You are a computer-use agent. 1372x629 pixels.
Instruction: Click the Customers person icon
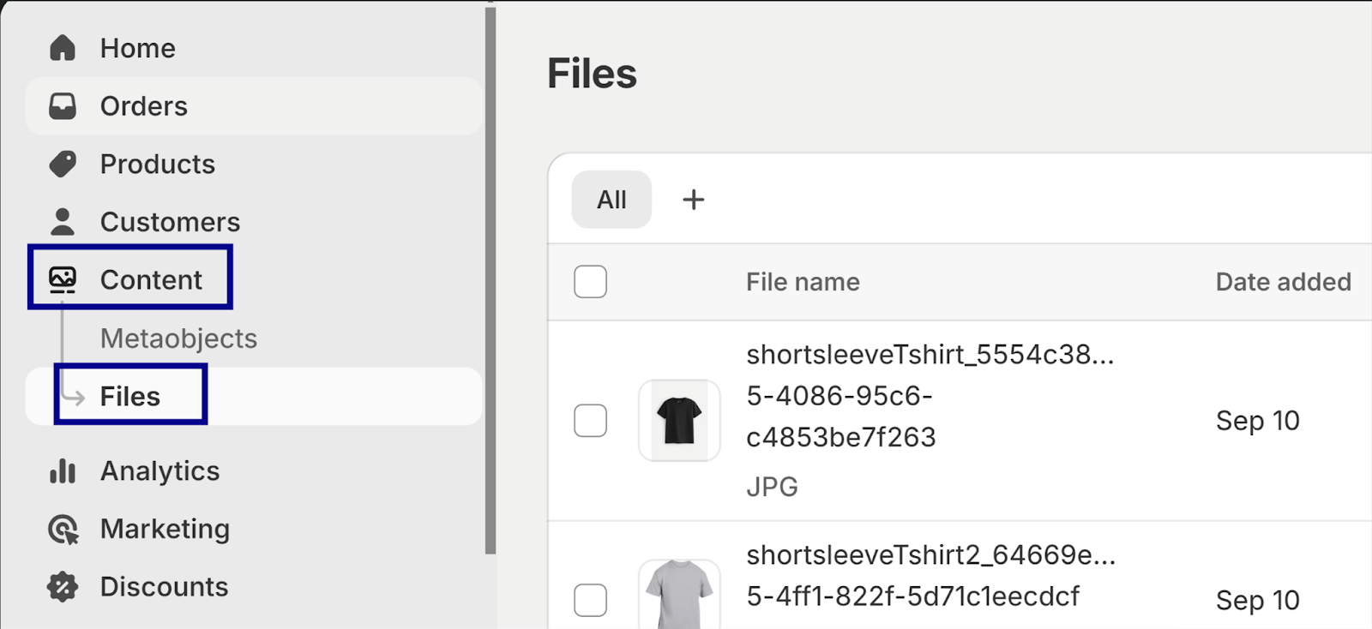63,222
